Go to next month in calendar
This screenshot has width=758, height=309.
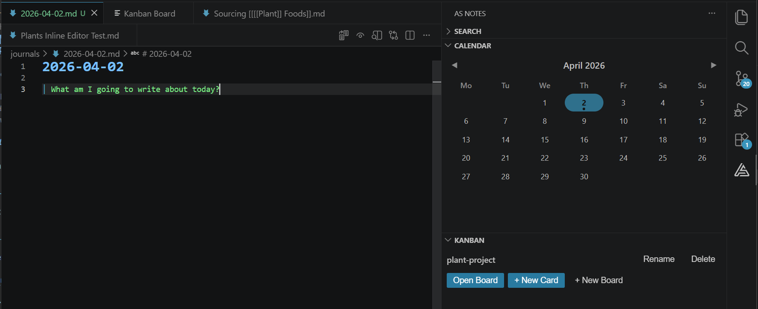click(x=713, y=65)
